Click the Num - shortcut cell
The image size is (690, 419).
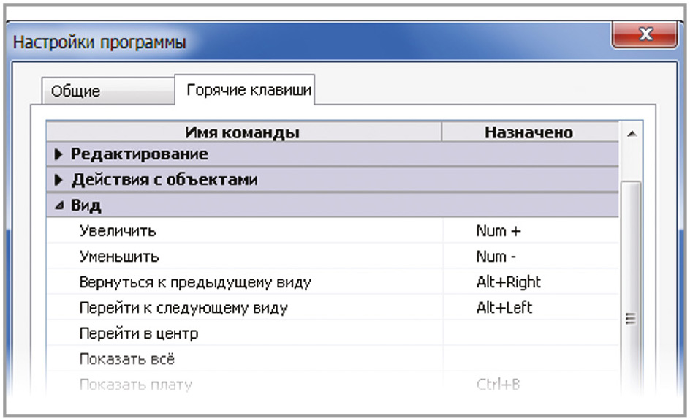coord(496,257)
